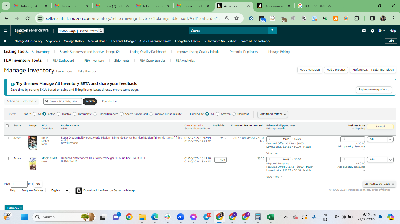Go to the Shipments navigation item

pos(53,41)
